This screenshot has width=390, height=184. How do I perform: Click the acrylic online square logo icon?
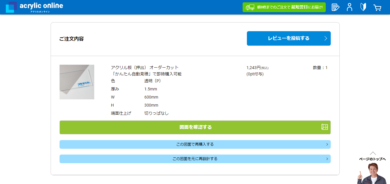point(11,7)
